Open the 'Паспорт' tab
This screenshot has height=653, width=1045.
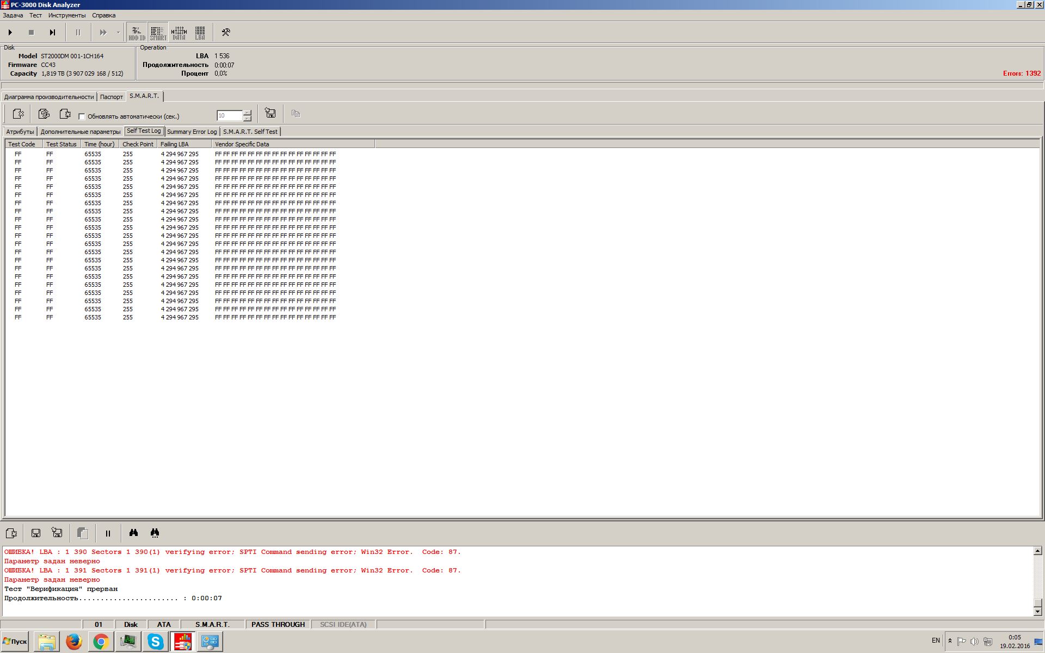click(112, 97)
